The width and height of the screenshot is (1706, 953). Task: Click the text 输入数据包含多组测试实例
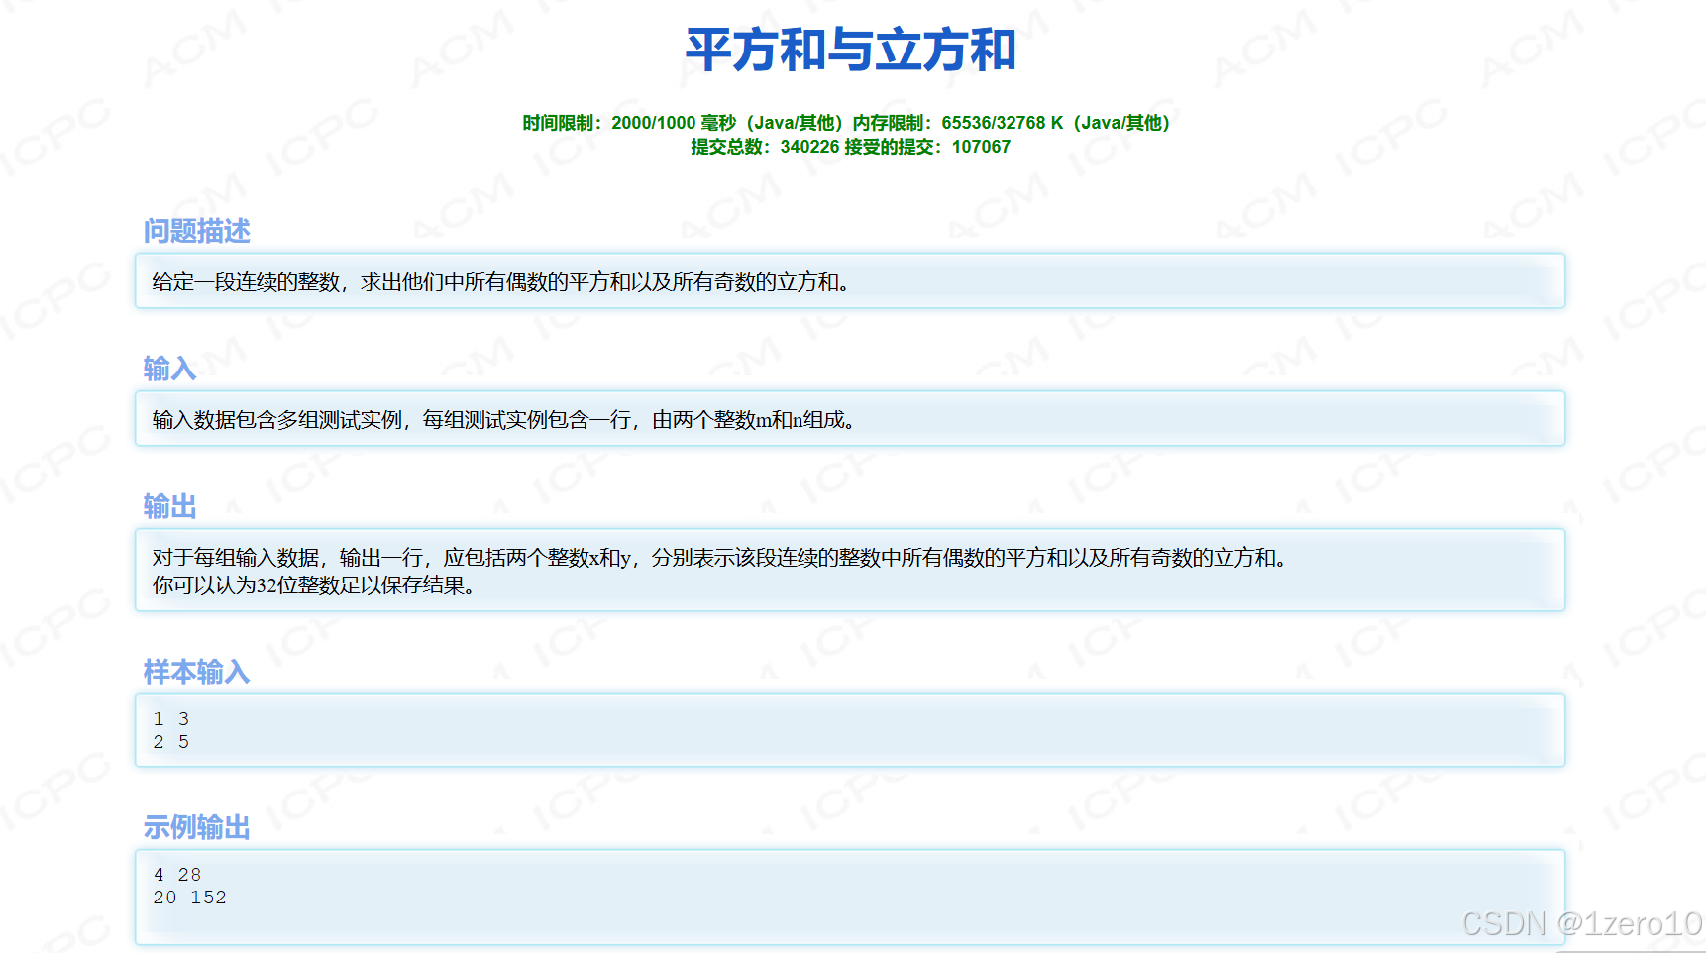(x=503, y=420)
